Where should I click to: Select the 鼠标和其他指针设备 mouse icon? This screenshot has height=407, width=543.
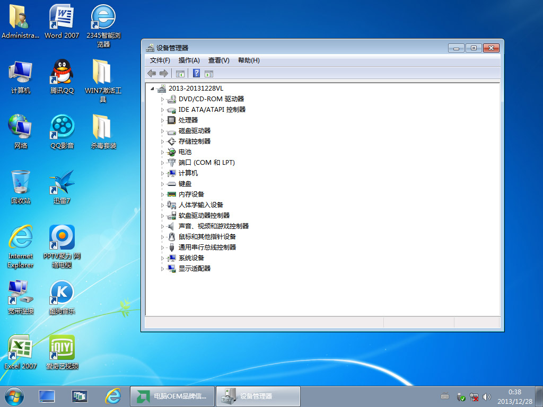(x=172, y=237)
